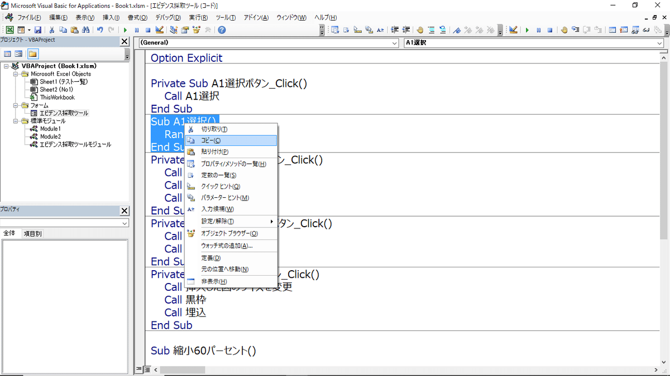Open the ツール(T) menu in the menu bar

(226, 18)
